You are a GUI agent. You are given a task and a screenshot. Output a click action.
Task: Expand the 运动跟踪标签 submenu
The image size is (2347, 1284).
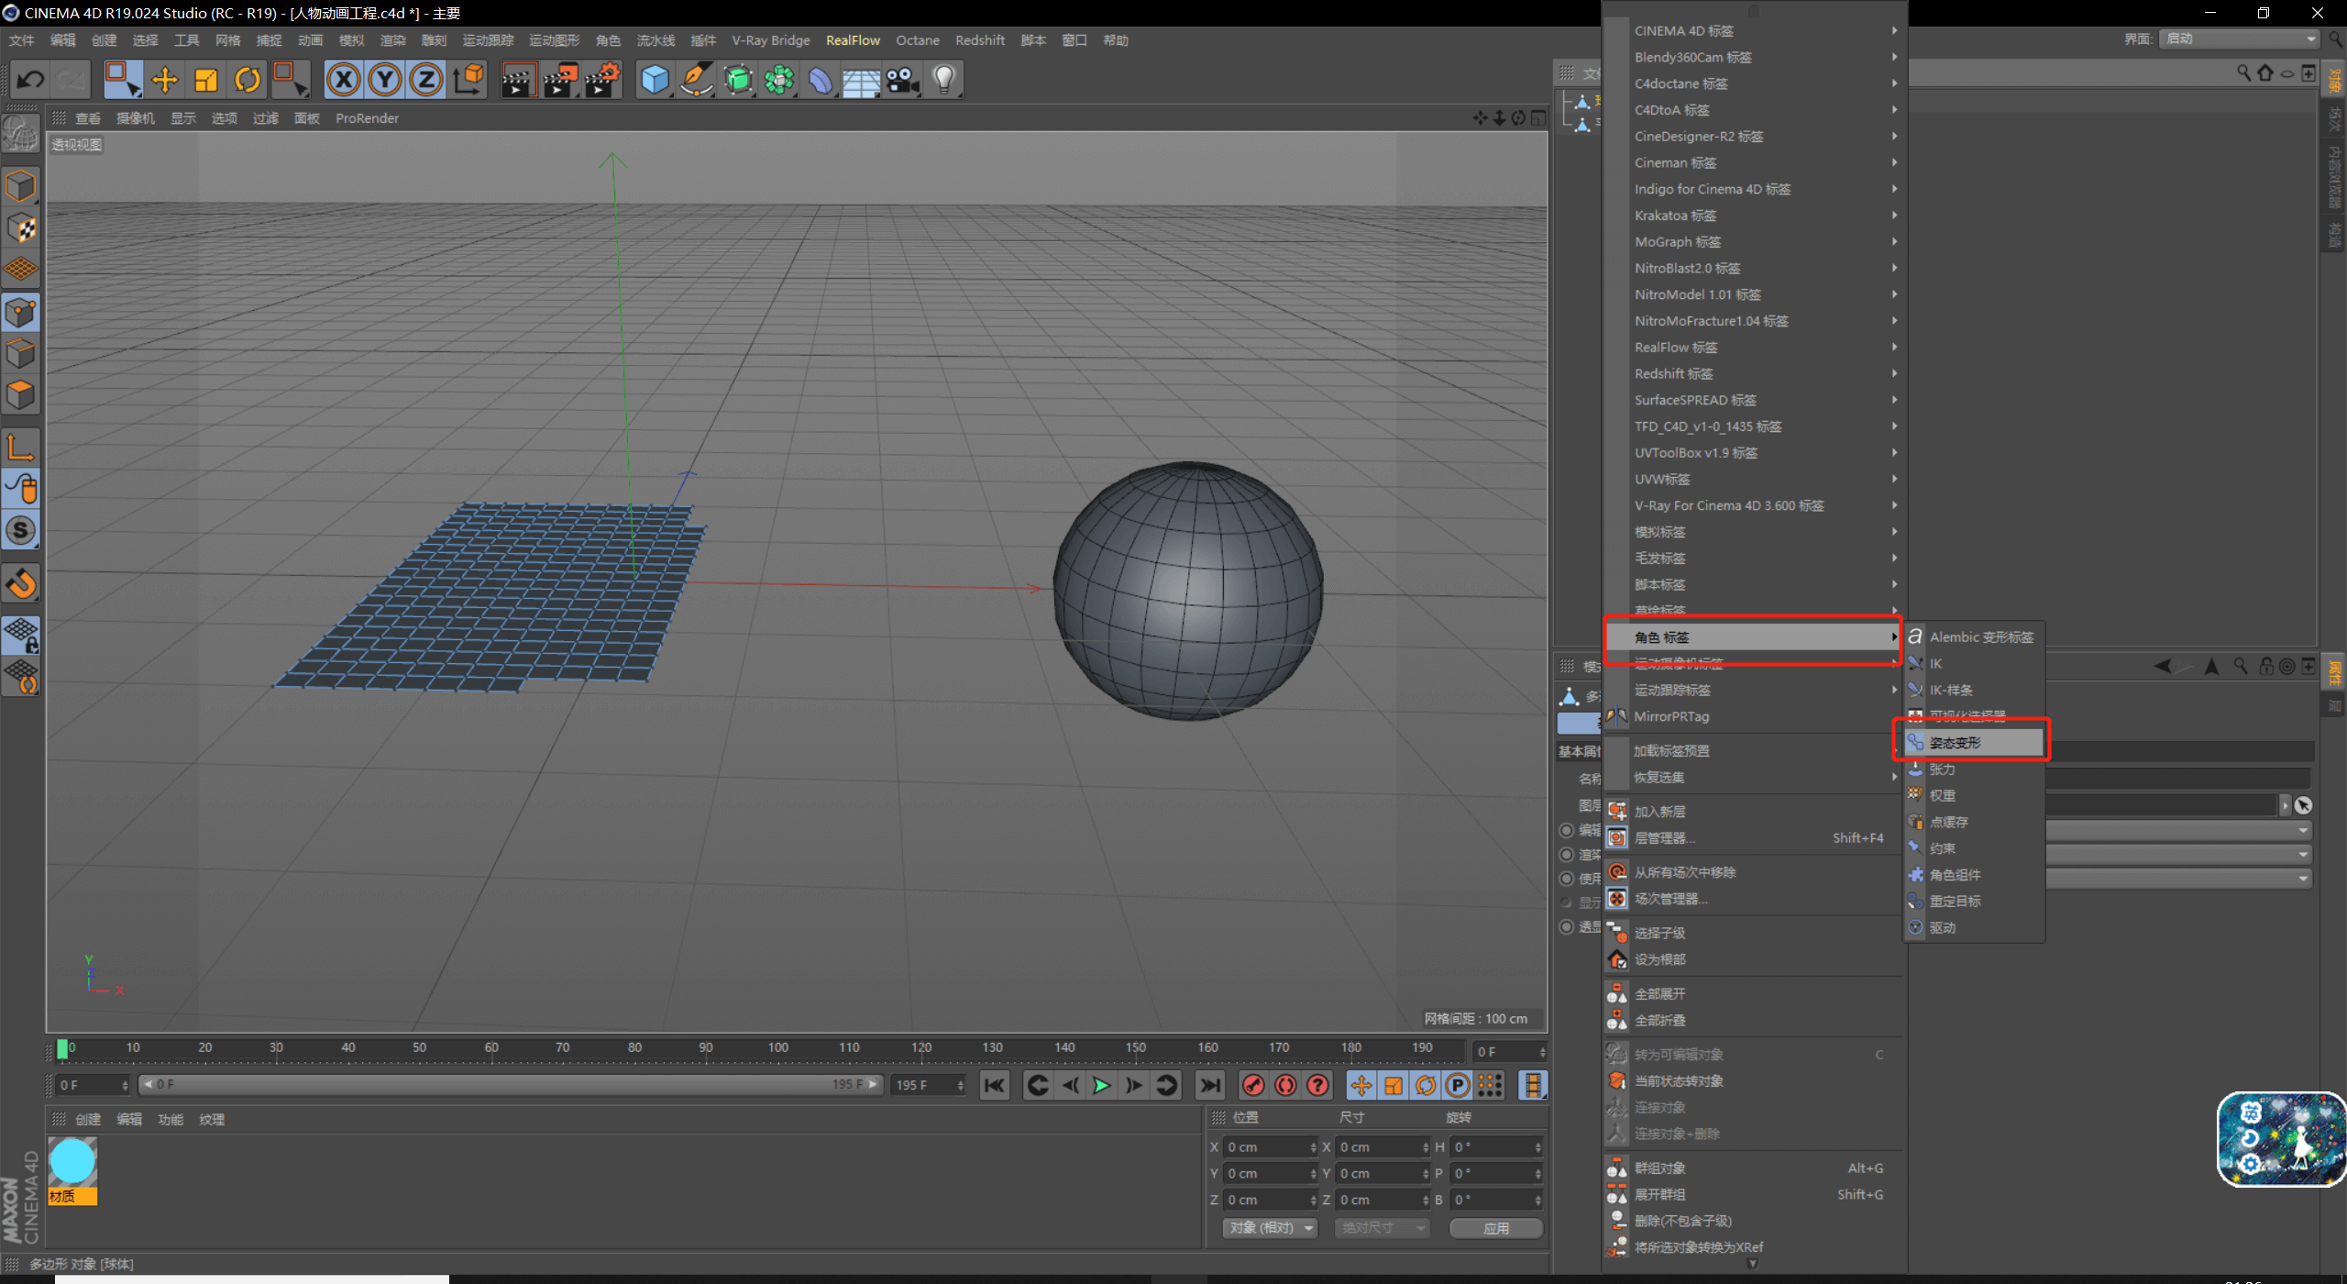(1753, 691)
